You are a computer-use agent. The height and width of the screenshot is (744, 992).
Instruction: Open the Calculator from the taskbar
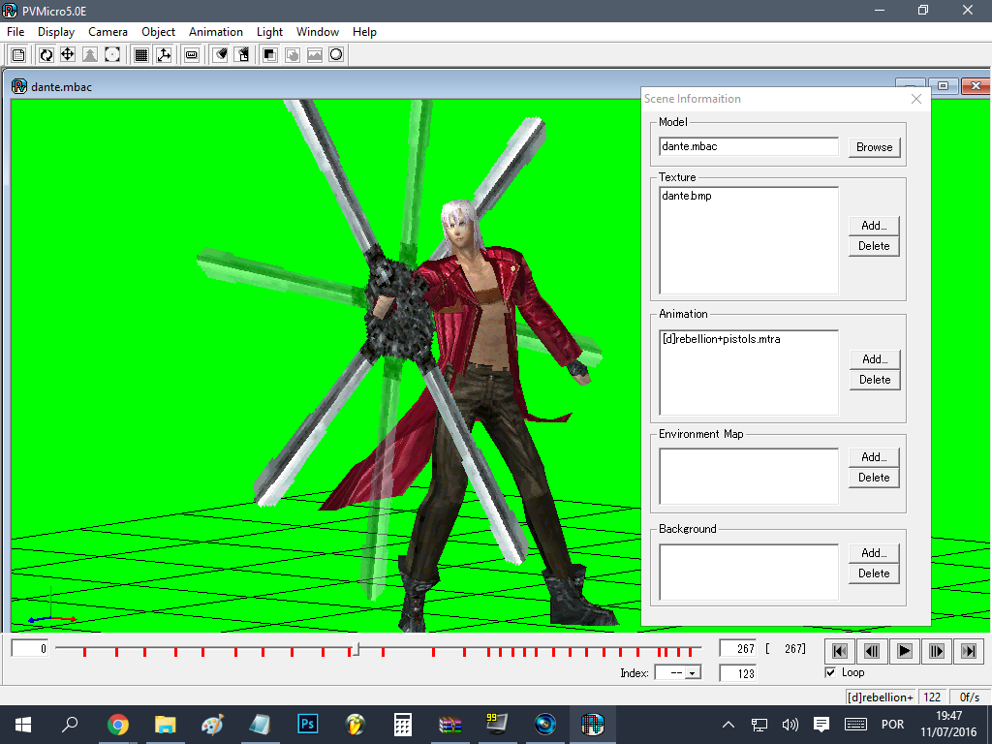[x=402, y=725]
